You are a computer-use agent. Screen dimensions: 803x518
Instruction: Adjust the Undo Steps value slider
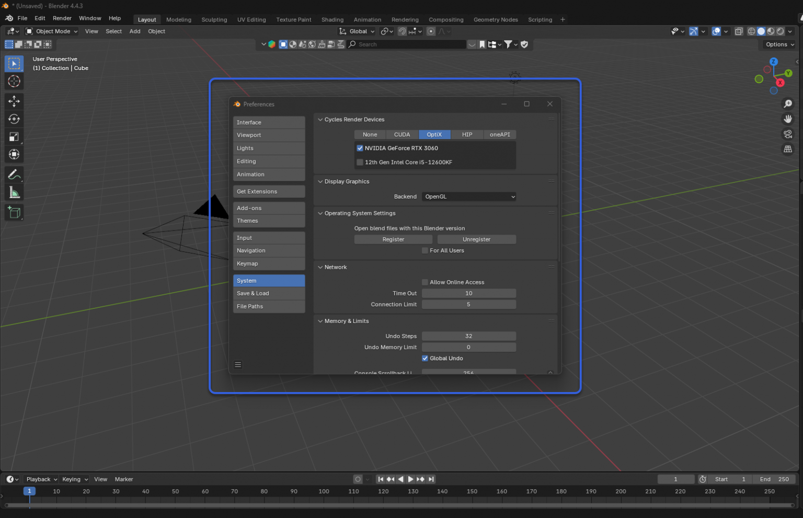[468, 336]
